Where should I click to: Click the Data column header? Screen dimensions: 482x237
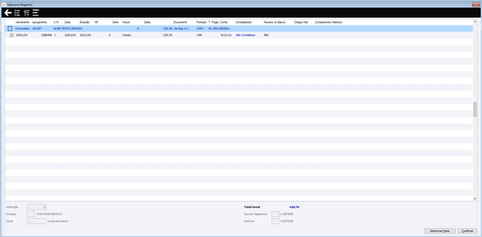(67, 22)
